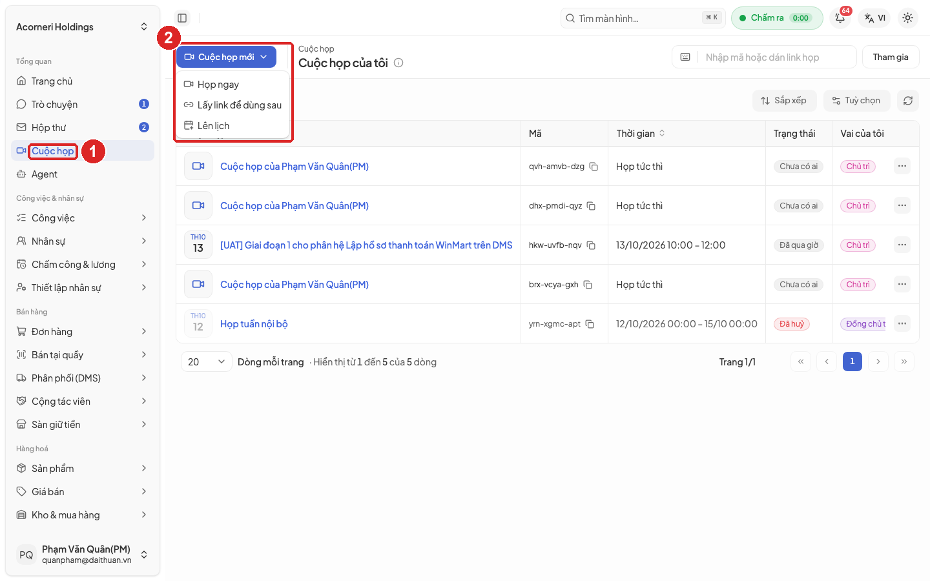
Task: Open more options for qvh-amvb-dzg meeting row
Action: (902, 167)
